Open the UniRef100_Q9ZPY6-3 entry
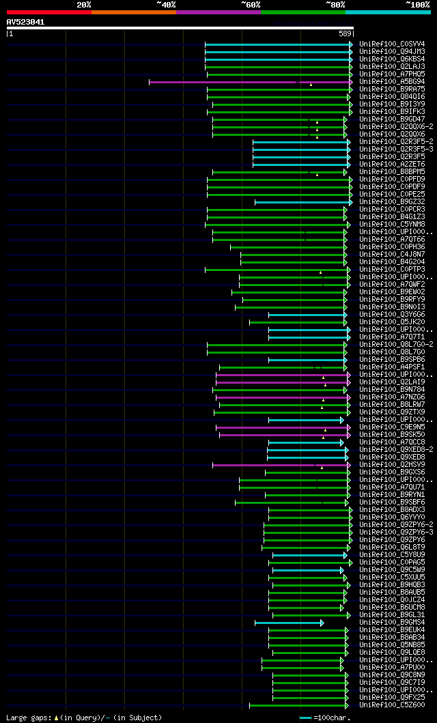Screen dimensions: 437x723 [x=397, y=532]
